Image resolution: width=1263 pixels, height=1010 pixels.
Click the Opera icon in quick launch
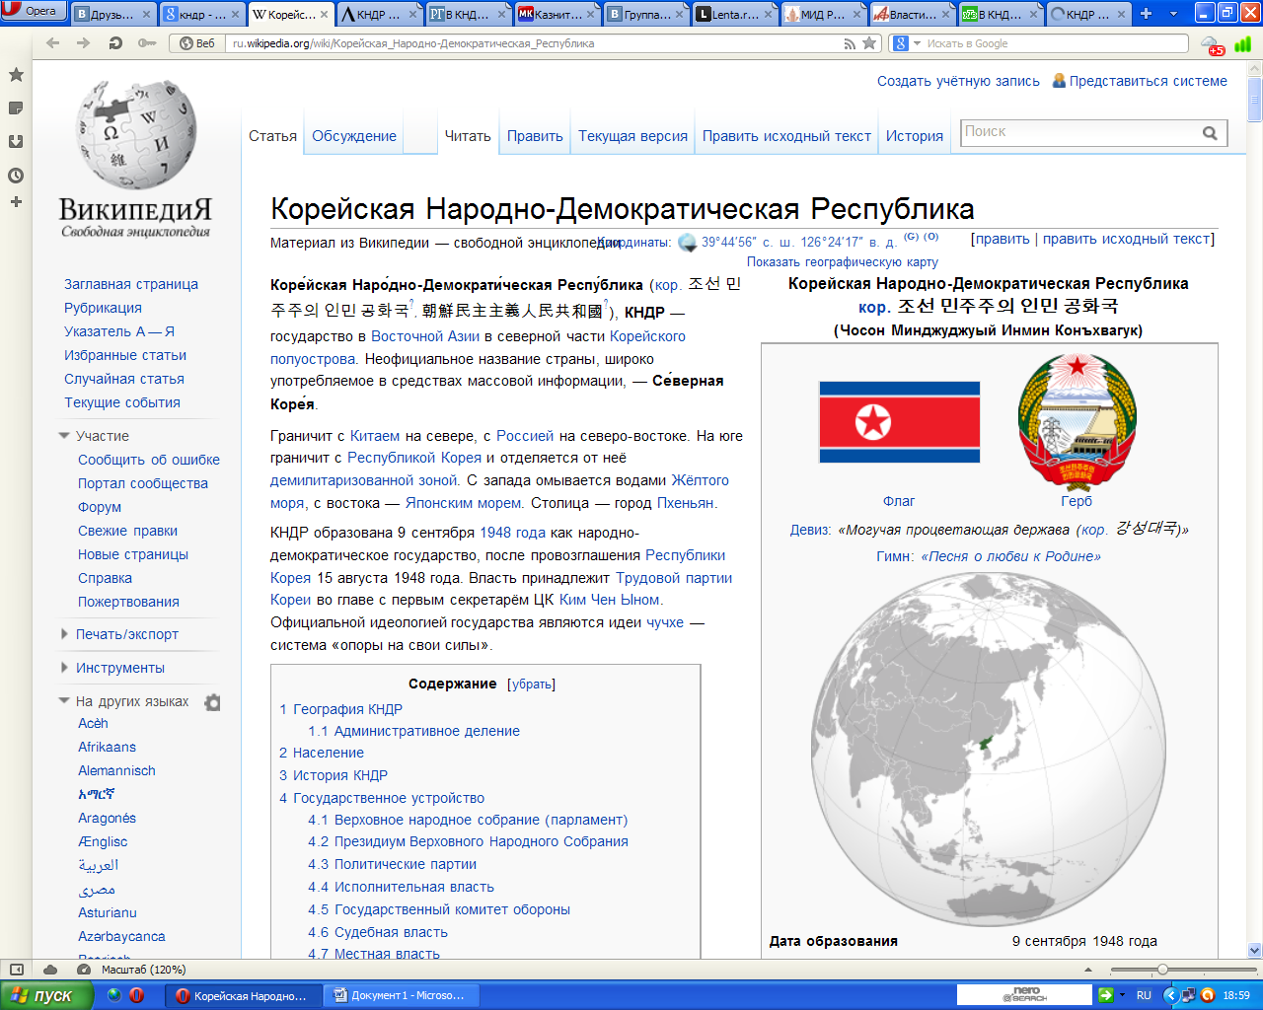click(x=136, y=995)
